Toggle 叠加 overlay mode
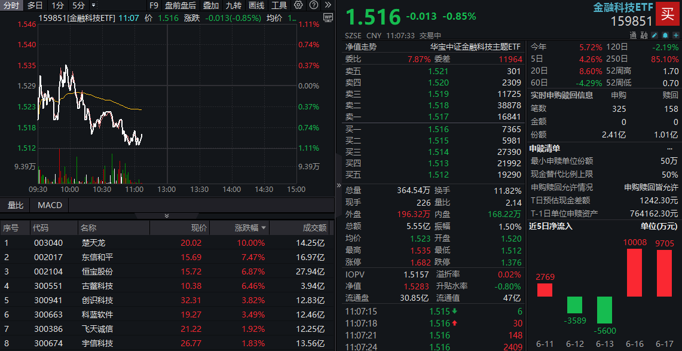 pos(209,5)
